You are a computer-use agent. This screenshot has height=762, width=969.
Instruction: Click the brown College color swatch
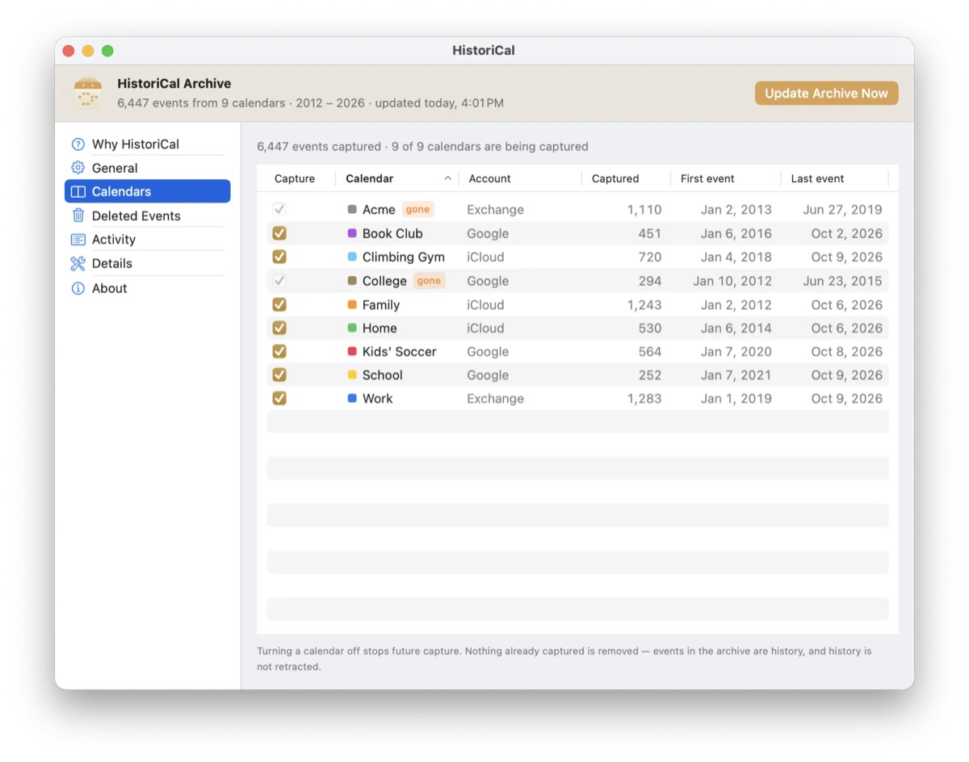(x=352, y=281)
